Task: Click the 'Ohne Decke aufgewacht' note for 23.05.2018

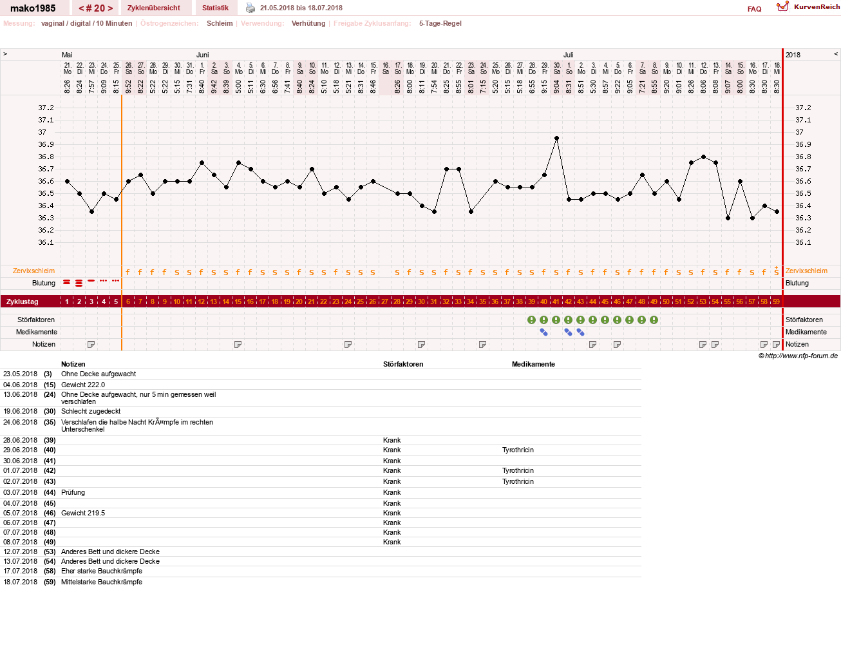Action: [x=99, y=374]
